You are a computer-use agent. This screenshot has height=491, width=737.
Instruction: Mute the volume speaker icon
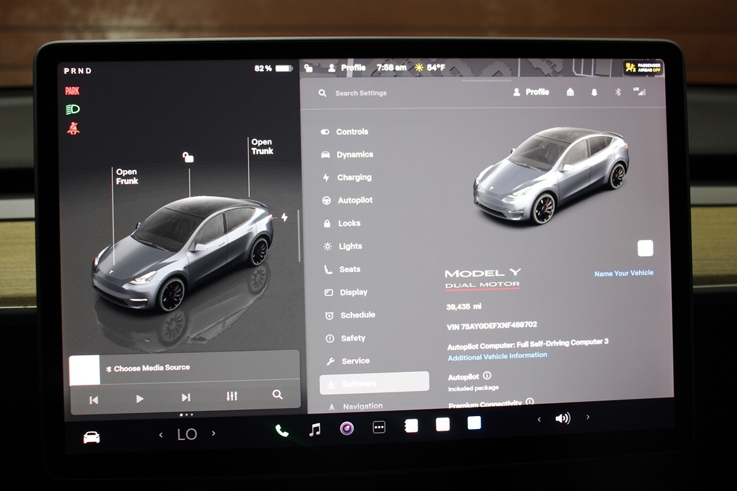click(563, 419)
